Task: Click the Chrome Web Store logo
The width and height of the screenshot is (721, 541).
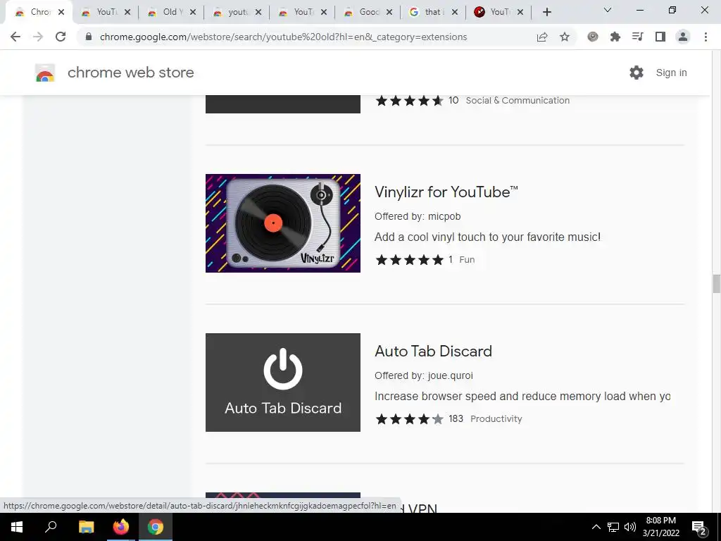Action: pos(45,73)
